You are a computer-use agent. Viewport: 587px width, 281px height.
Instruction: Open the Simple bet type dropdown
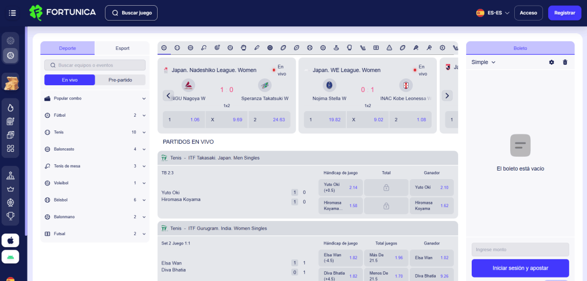tap(483, 62)
